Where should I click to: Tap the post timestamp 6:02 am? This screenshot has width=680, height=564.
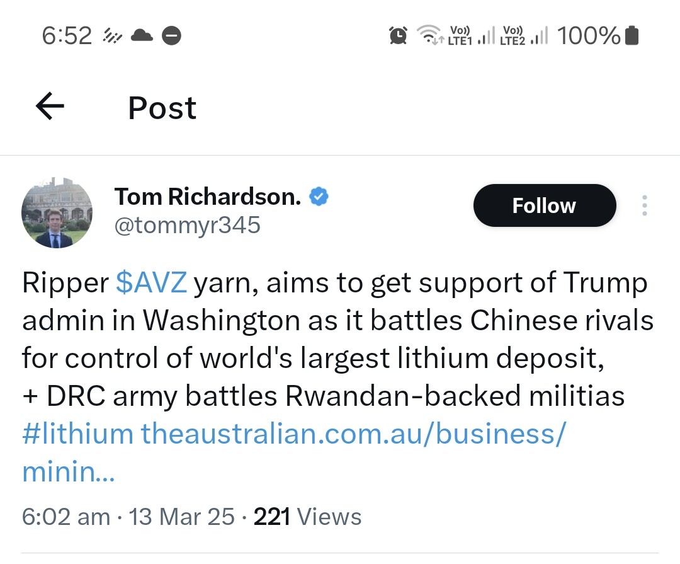click(65, 517)
